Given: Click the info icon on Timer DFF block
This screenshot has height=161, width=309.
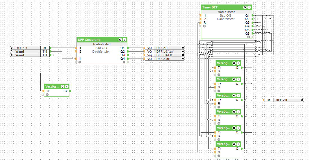Looking at the screenshot, I should [249, 7].
